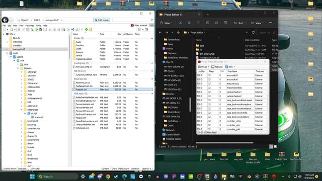Collapse the mods tree node

7,53
